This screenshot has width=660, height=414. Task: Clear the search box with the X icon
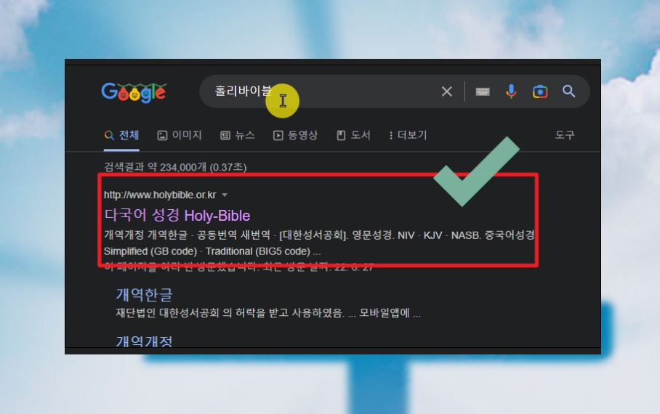[446, 92]
